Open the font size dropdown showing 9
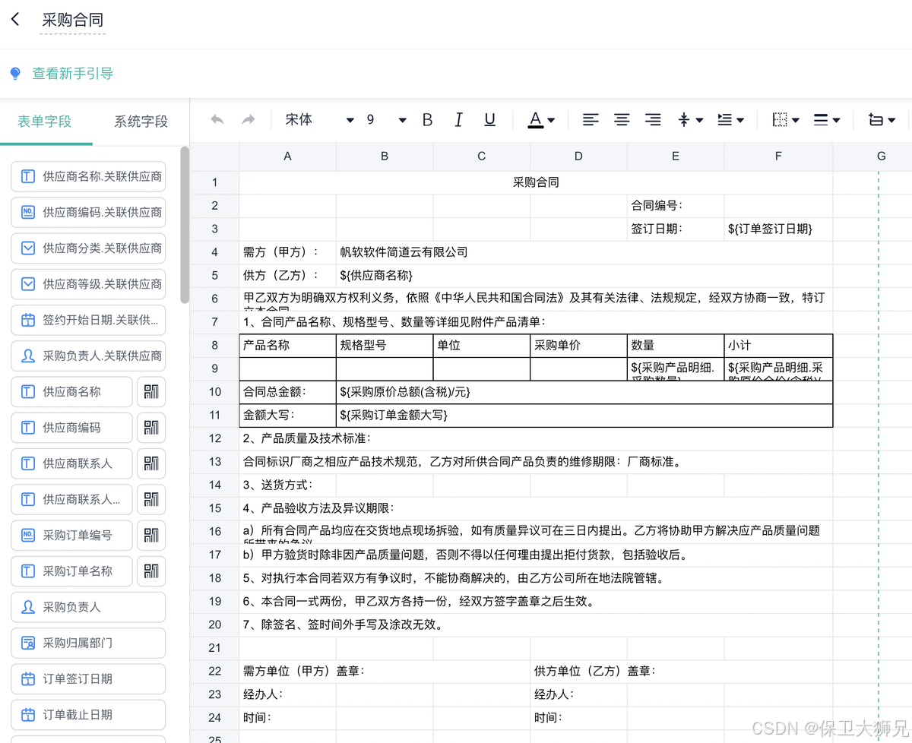Image resolution: width=912 pixels, height=743 pixels. [x=387, y=120]
